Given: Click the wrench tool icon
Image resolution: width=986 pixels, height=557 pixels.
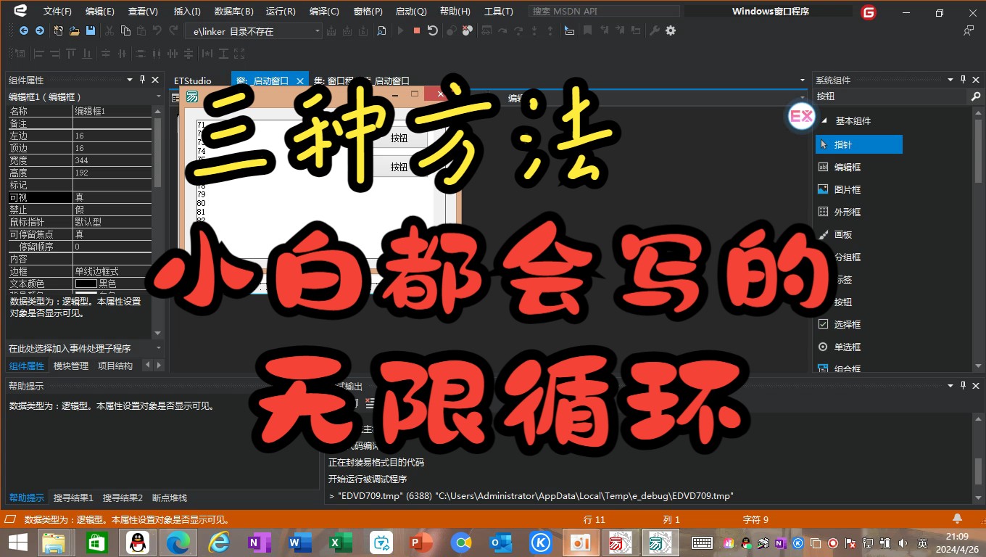Looking at the screenshot, I should pyautogui.click(x=655, y=30).
